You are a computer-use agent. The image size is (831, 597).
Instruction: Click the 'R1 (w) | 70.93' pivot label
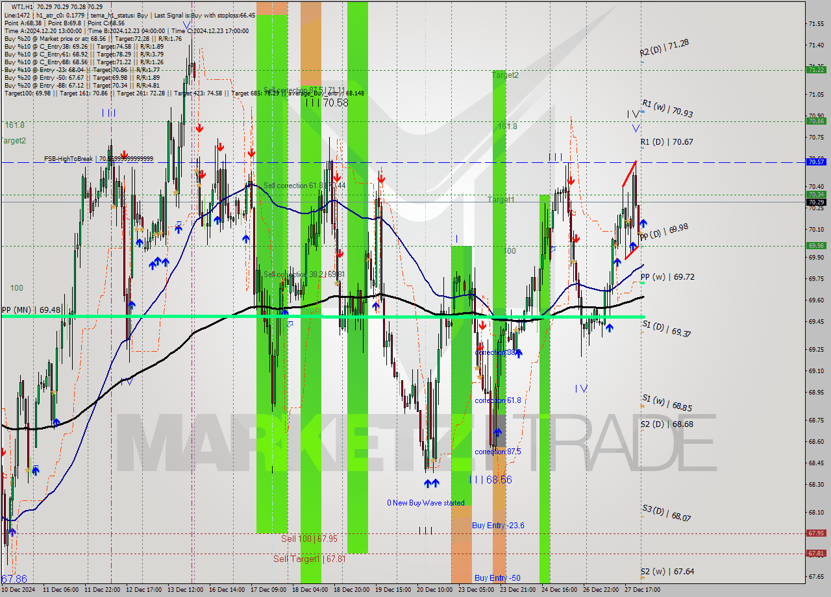[x=667, y=108]
